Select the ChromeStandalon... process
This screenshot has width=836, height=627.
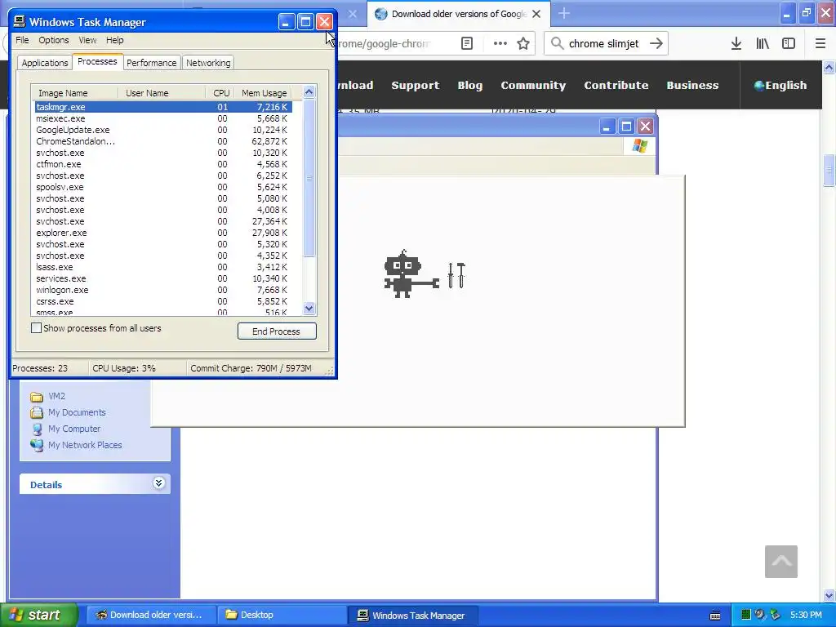point(162,141)
